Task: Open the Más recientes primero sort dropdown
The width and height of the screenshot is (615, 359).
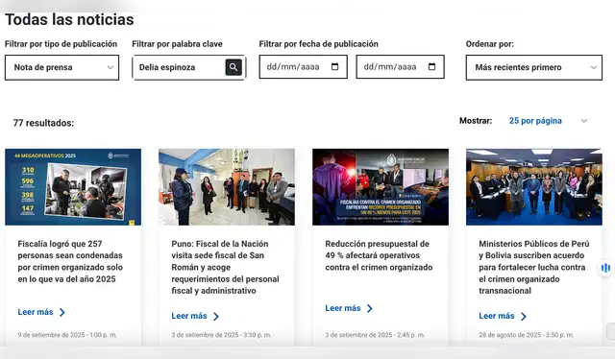Action: tap(534, 67)
